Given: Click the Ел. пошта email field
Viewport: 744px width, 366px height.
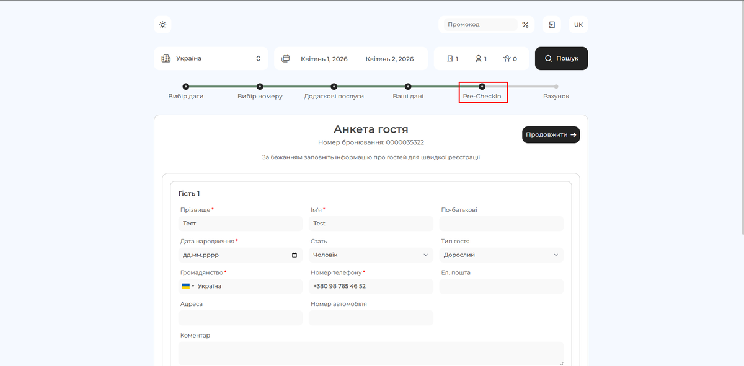Looking at the screenshot, I should tap(501, 286).
